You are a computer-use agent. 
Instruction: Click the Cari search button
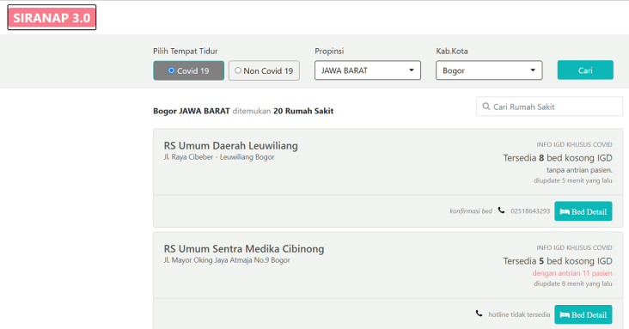click(x=585, y=70)
